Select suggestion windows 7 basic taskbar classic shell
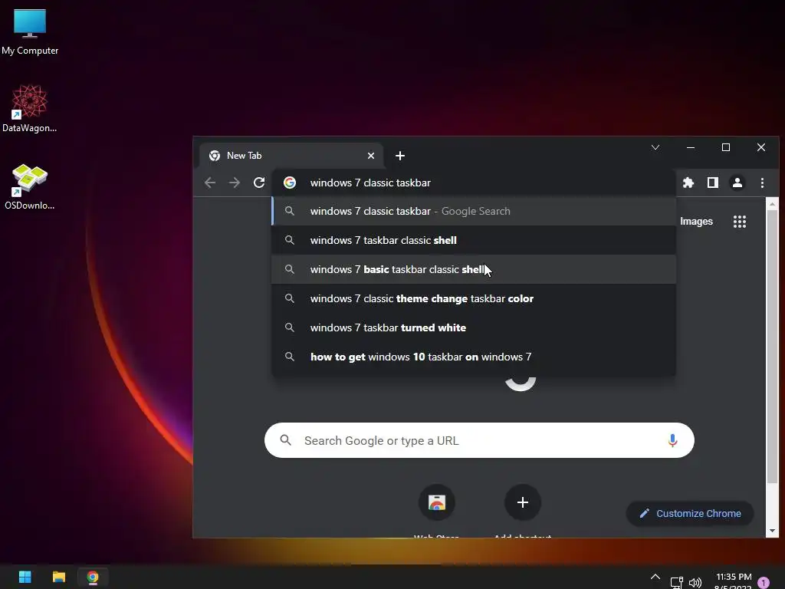This screenshot has height=589, width=785. tap(474, 269)
